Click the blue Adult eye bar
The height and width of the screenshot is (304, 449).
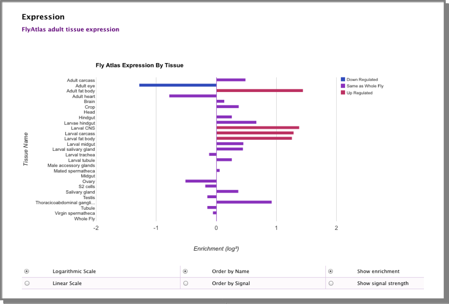(x=178, y=85)
